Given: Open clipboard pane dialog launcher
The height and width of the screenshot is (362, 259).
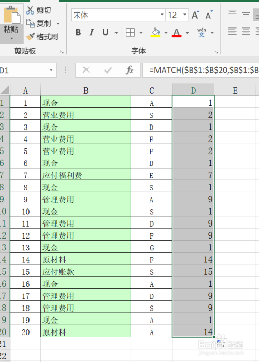Looking at the screenshot, I should point(62,52).
